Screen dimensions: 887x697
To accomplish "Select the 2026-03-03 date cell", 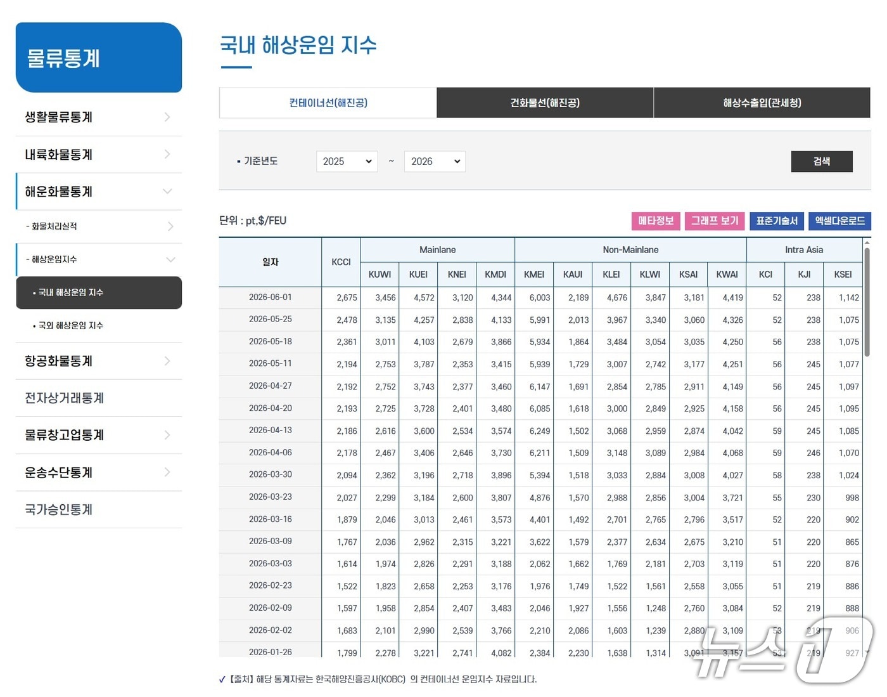I will click(x=271, y=563).
